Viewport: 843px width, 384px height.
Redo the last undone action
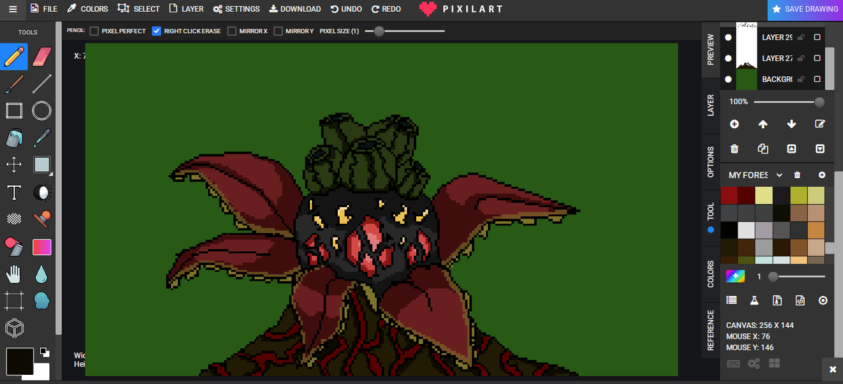[386, 9]
